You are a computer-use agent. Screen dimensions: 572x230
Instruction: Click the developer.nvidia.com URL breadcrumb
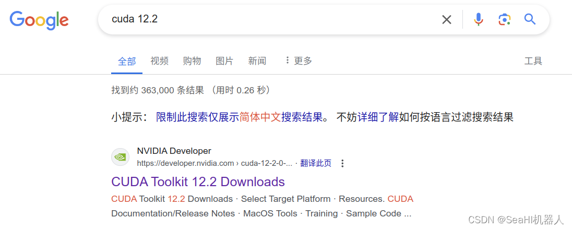215,163
